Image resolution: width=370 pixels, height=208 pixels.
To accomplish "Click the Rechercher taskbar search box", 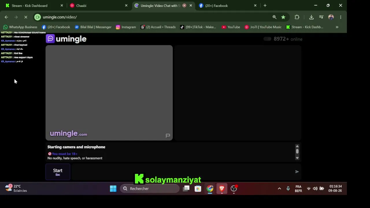I will [150, 189].
